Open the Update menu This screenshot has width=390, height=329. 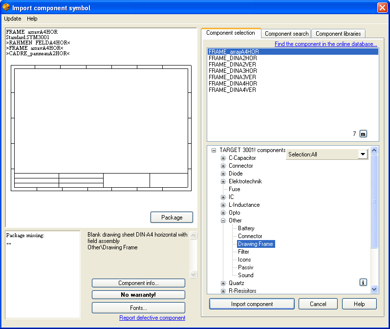tap(13, 19)
